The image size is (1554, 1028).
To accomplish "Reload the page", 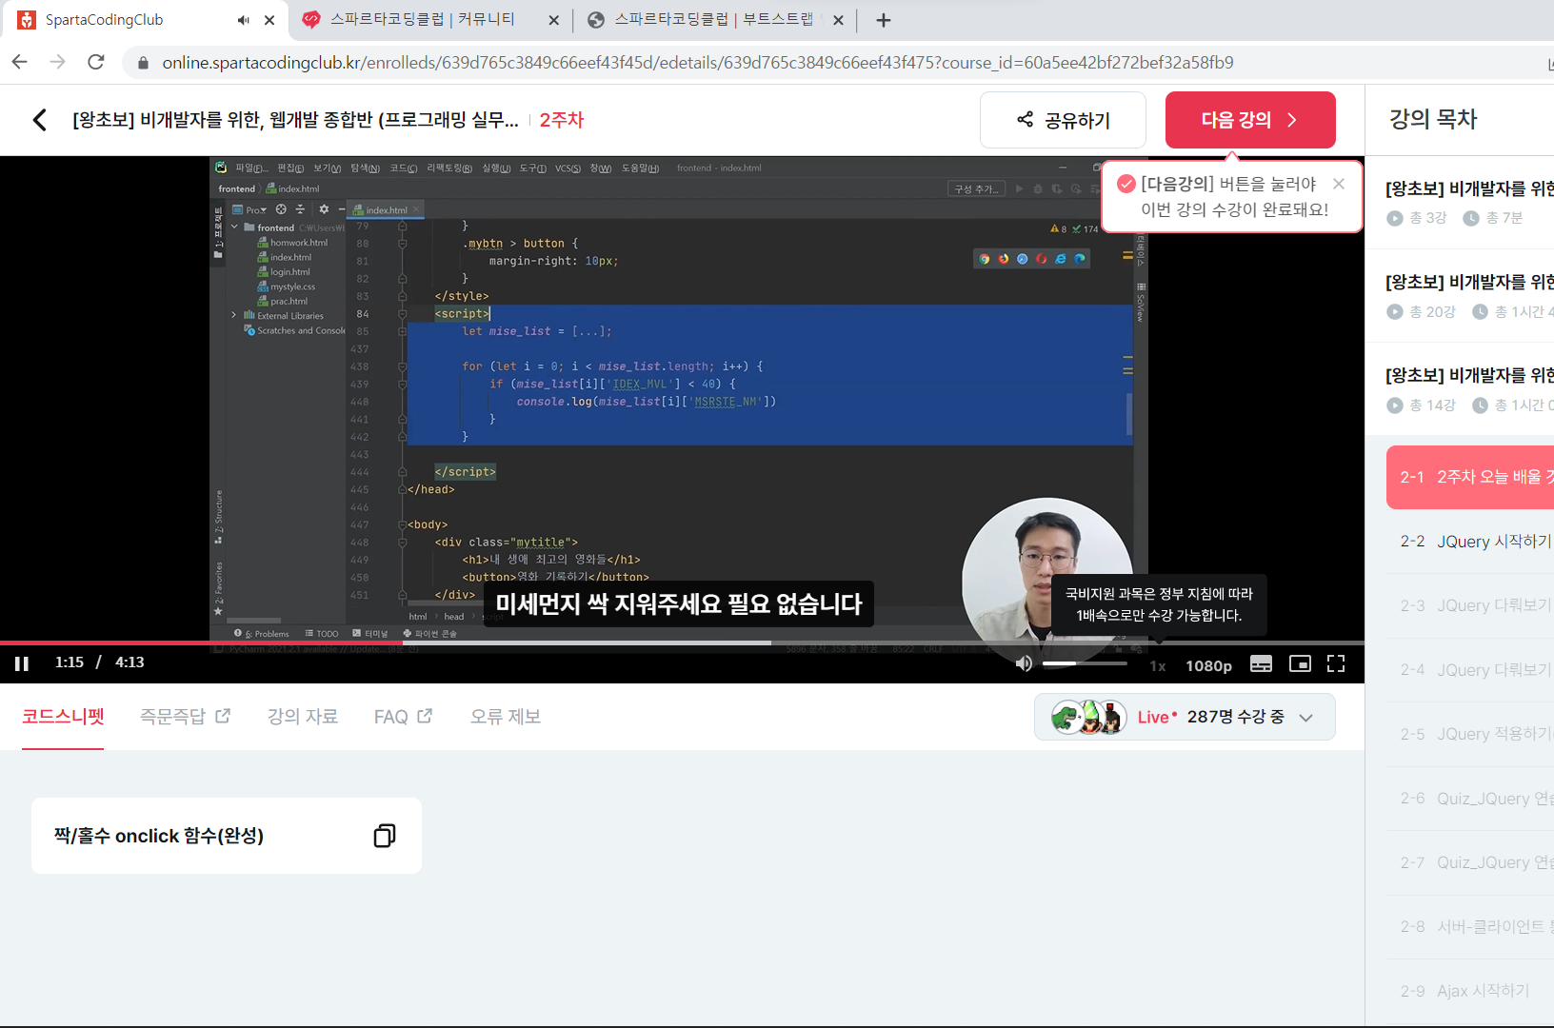I will 95,62.
